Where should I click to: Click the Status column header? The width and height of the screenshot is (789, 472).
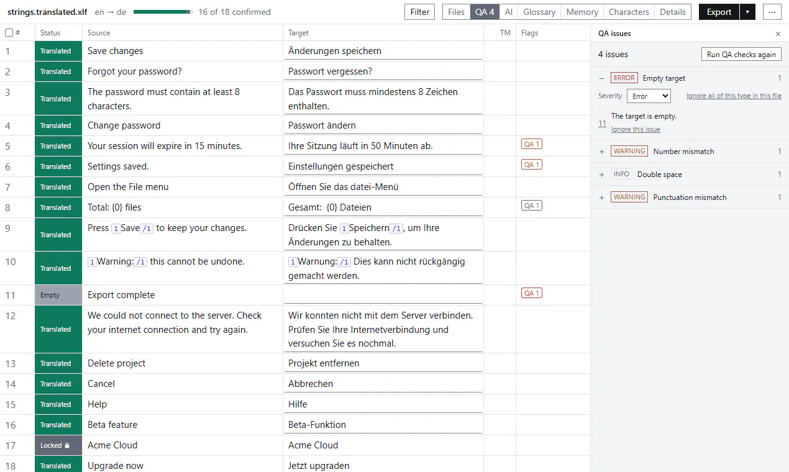point(50,33)
